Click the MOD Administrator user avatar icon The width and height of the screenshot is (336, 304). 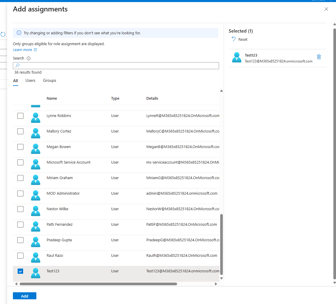(x=35, y=195)
